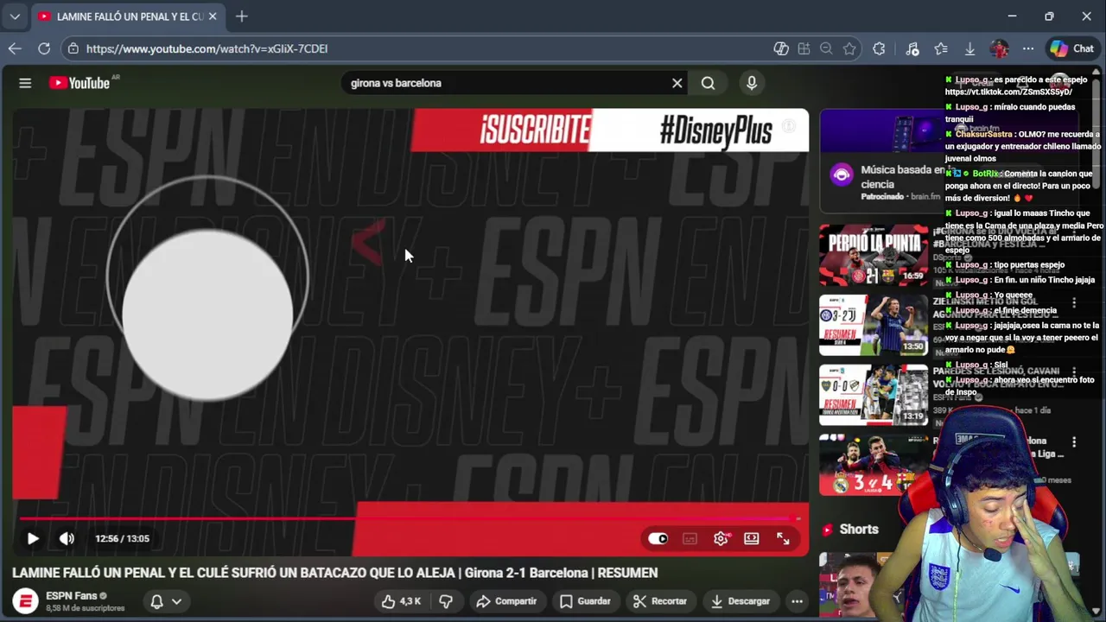This screenshot has width=1106, height=622.
Task: Open the browser settings and more menu
Action: point(1028,49)
